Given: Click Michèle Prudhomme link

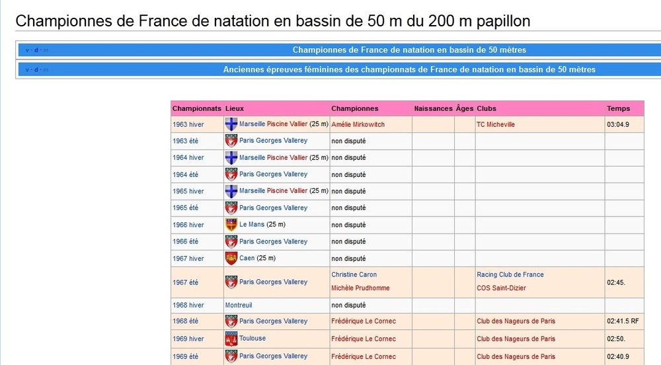Looking at the screenshot, I should 360,288.
